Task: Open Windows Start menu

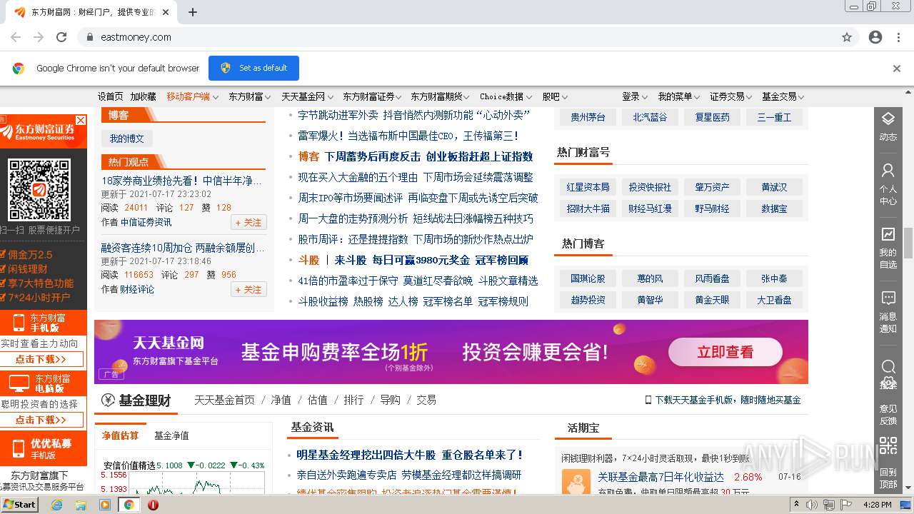Action: coord(20,504)
